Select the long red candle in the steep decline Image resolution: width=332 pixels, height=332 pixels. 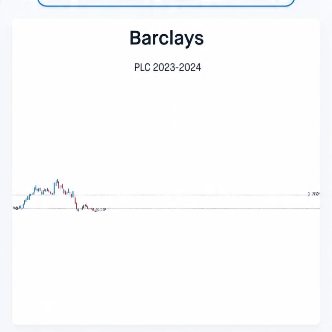pos(75,201)
